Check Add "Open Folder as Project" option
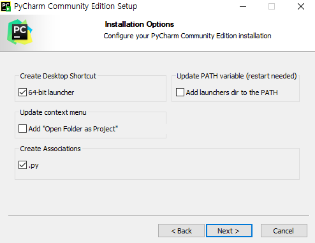Viewport: 315px width, 243px height. coord(22,129)
